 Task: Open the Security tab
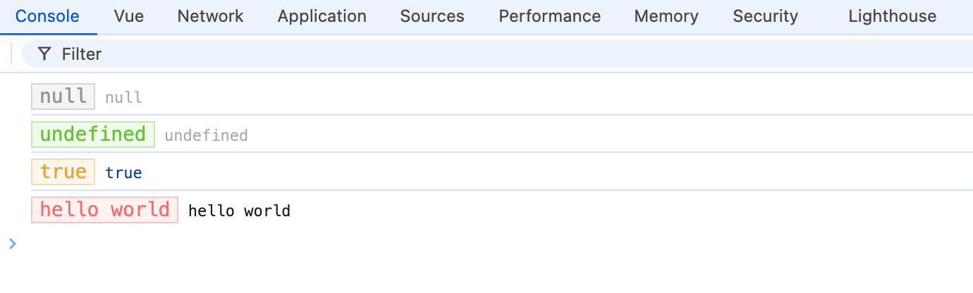tap(766, 16)
